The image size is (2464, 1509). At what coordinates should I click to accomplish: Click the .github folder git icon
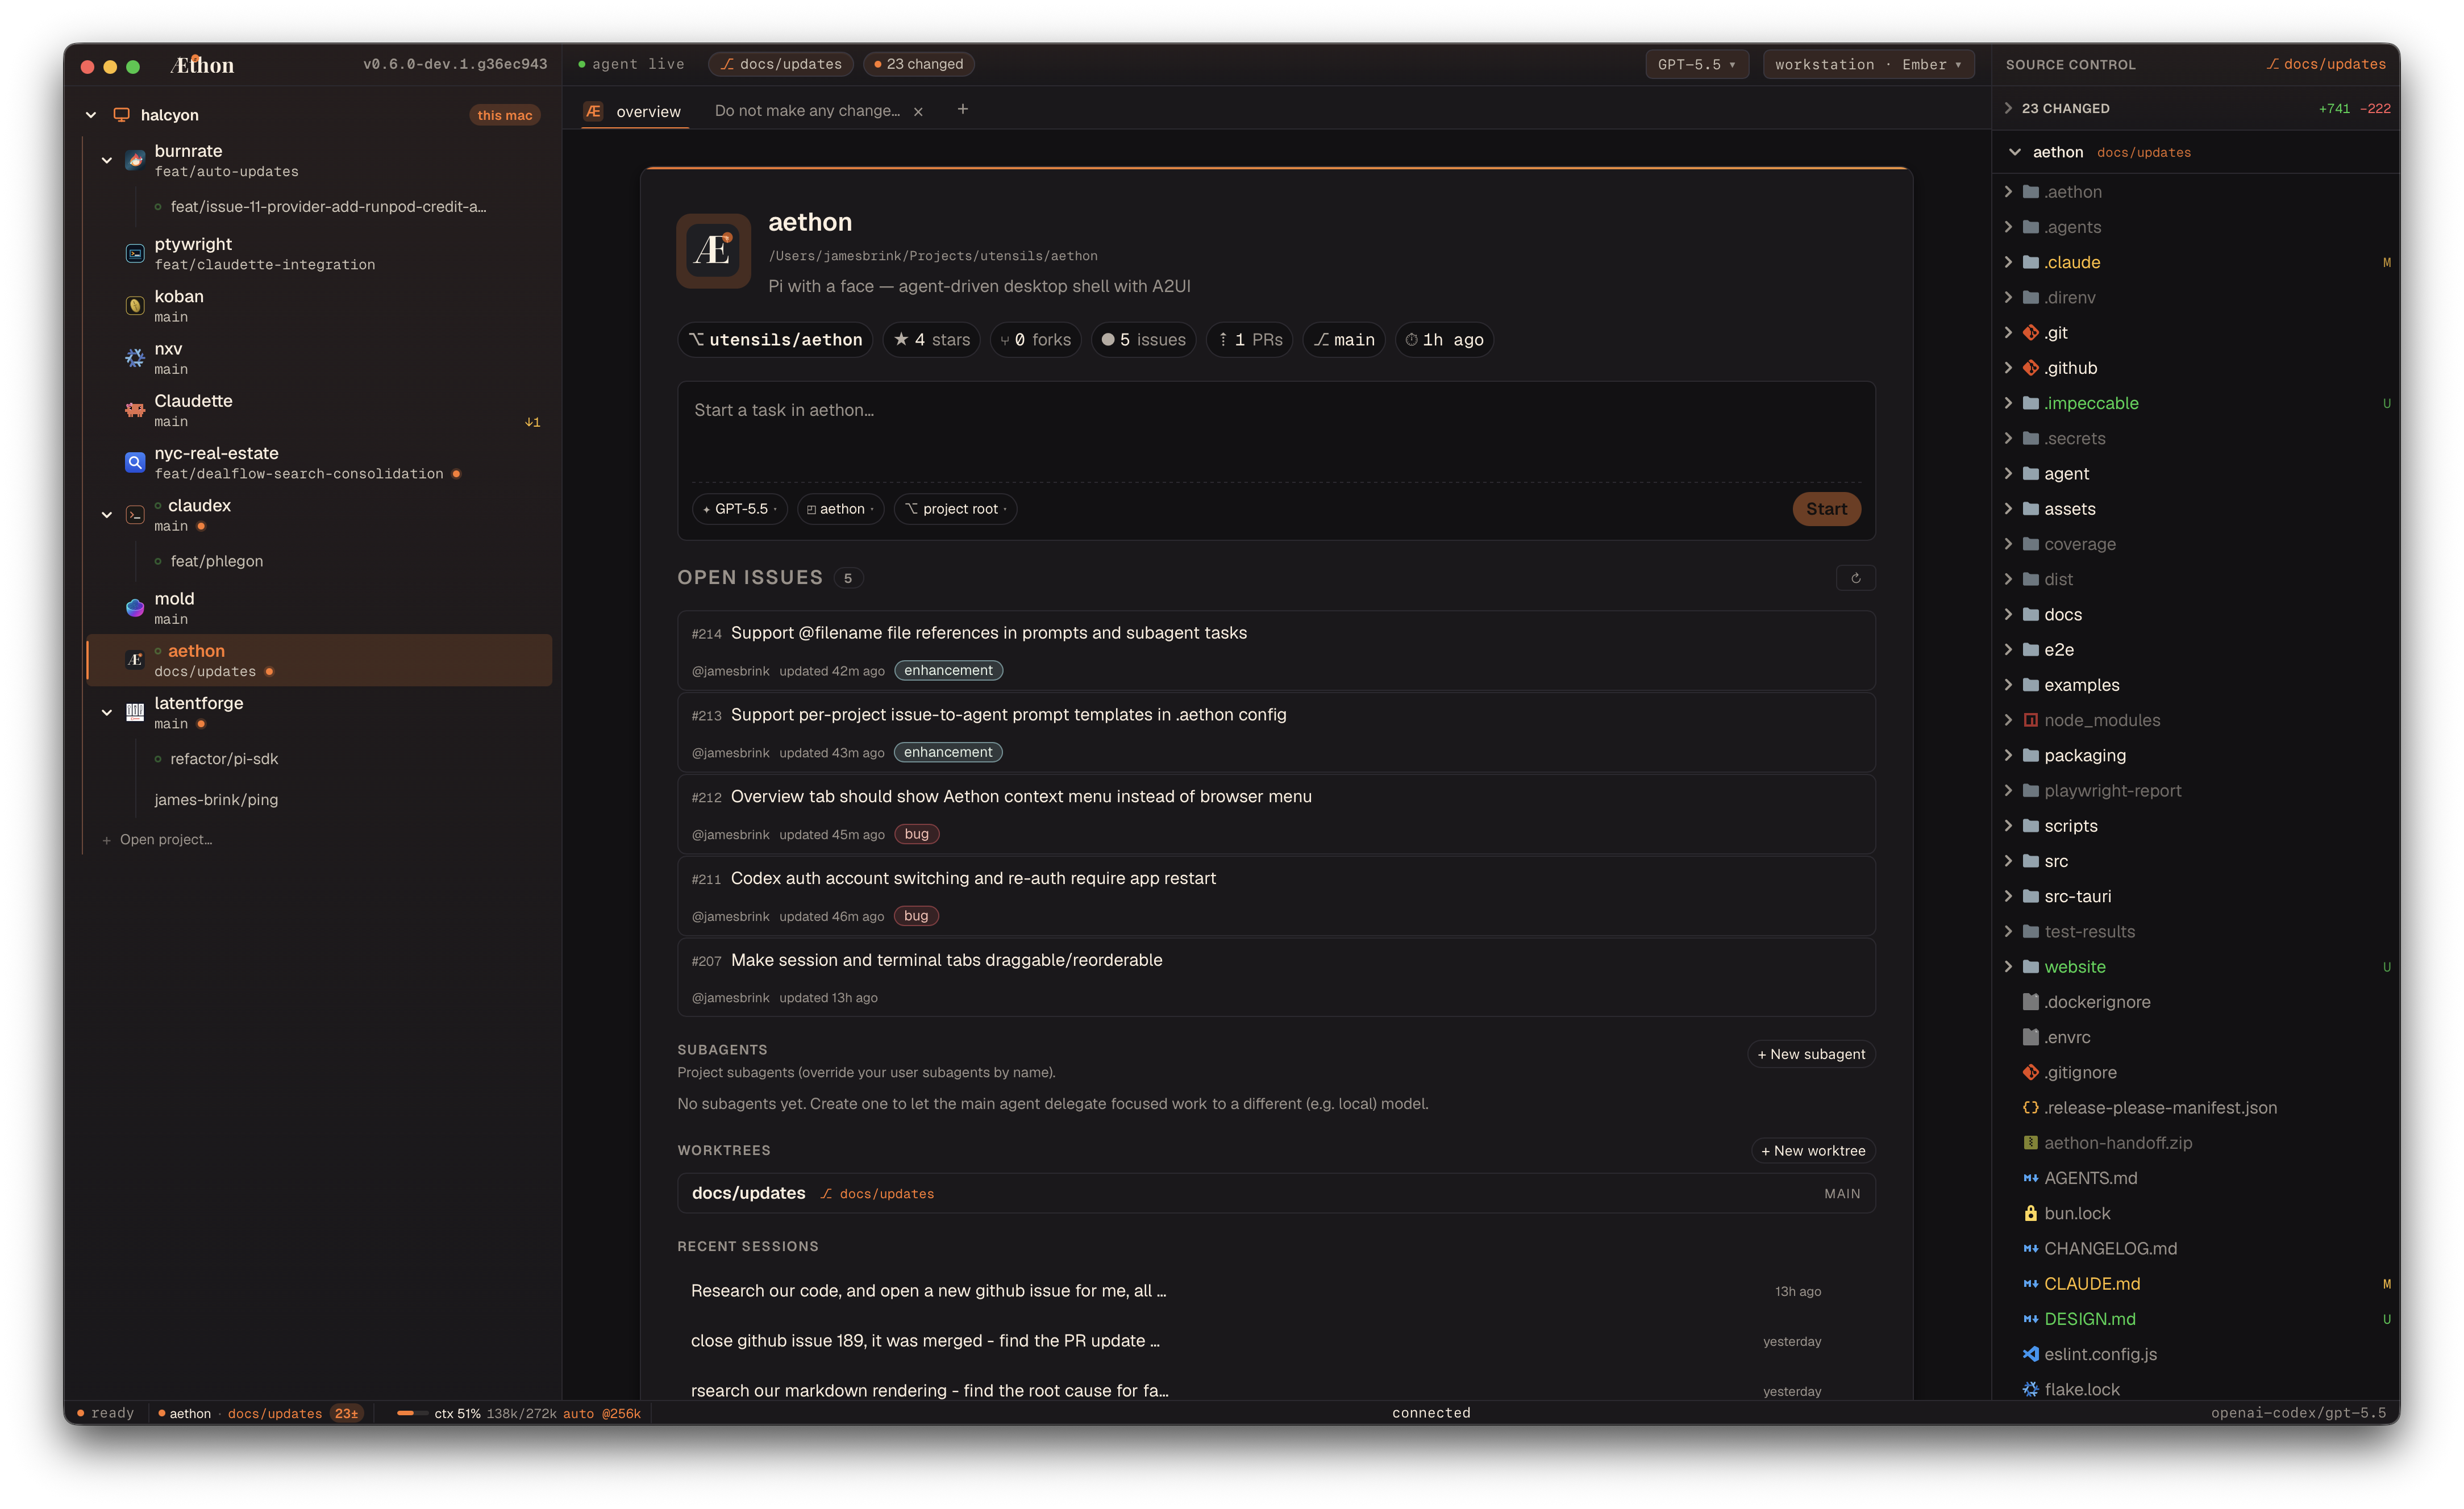2030,368
